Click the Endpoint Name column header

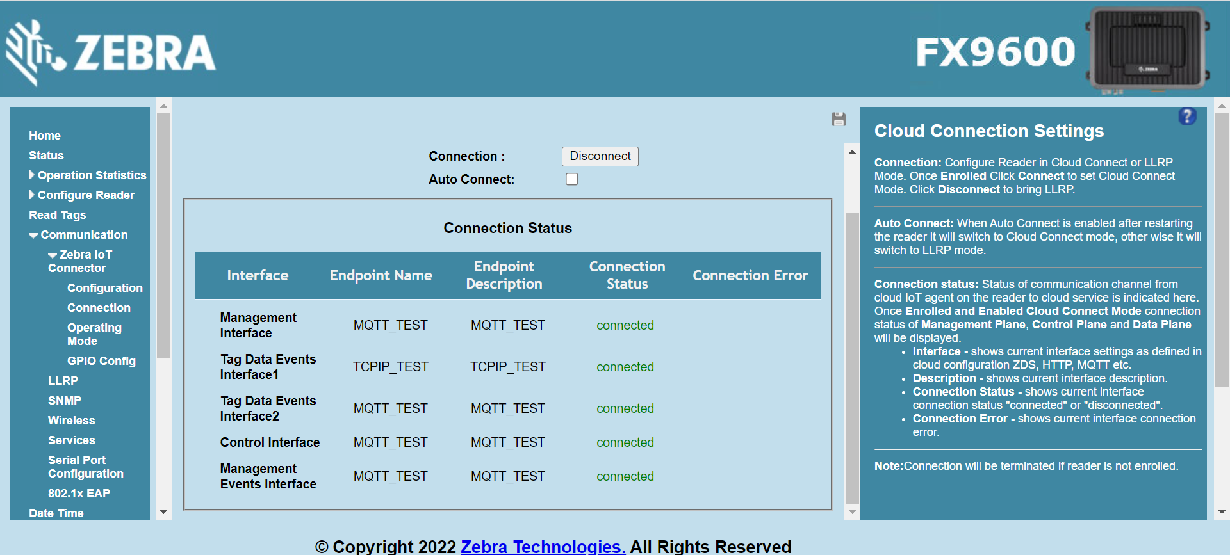tap(381, 275)
